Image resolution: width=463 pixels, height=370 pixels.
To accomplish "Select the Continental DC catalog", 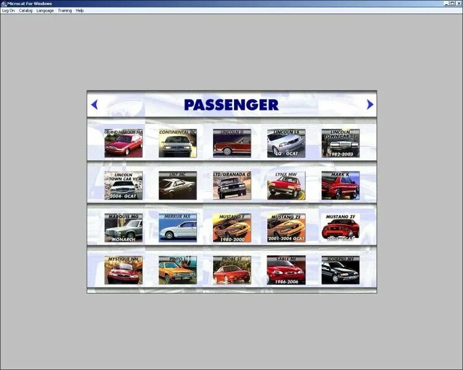I will pos(178,143).
